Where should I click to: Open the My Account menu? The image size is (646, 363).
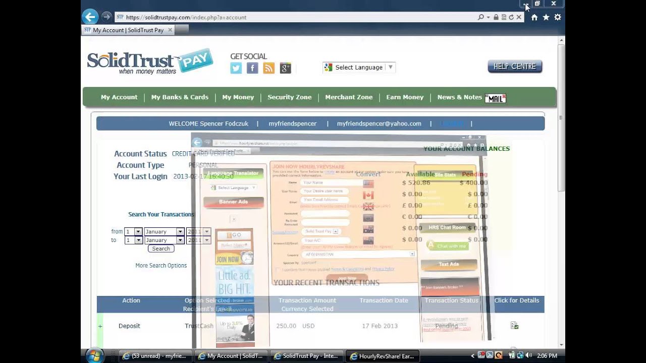click(x=119, y=97)
